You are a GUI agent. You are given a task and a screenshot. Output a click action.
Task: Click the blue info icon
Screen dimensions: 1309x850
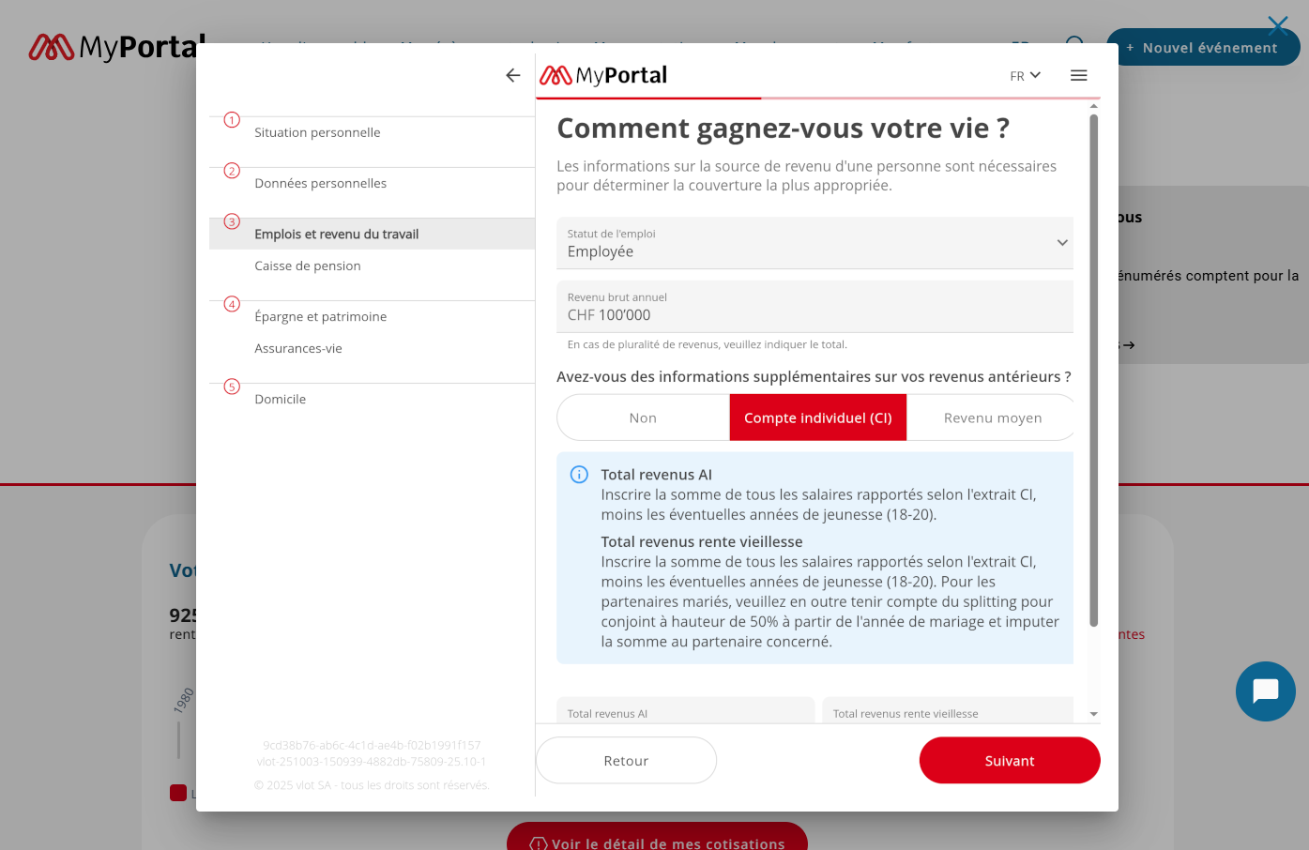click(579, 475)
